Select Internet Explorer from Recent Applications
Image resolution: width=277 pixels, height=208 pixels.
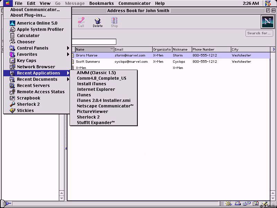point(96,89)
